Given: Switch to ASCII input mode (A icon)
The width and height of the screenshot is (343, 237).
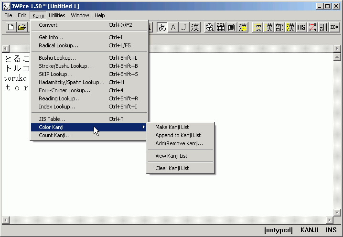Looking at the screenshot, I should pyautogui.click(x=173, y=27).
